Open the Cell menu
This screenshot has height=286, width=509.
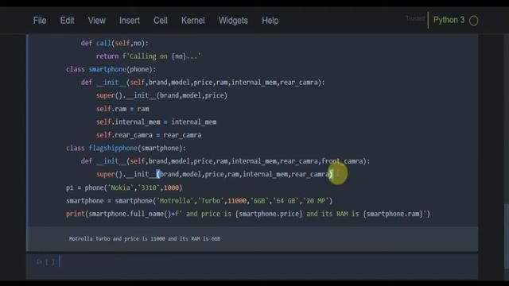point(161,21)
